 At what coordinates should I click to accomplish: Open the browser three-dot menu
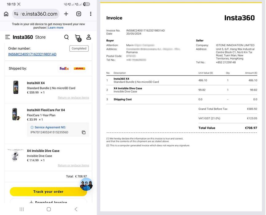tap(91, 14)
